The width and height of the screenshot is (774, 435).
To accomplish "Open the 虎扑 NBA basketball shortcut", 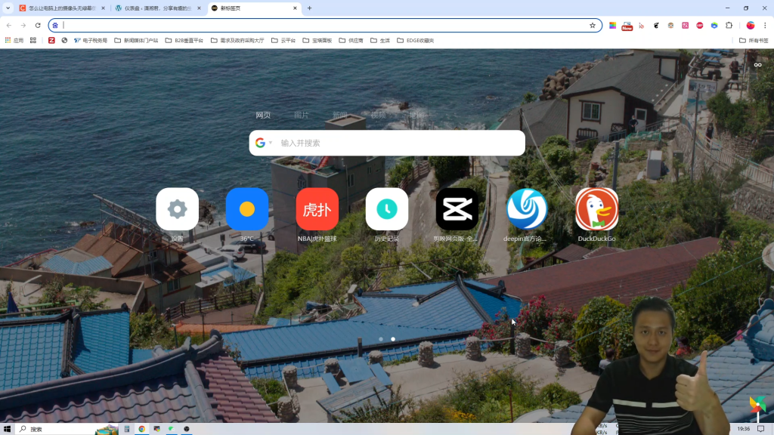I will [x=317, y=209].
